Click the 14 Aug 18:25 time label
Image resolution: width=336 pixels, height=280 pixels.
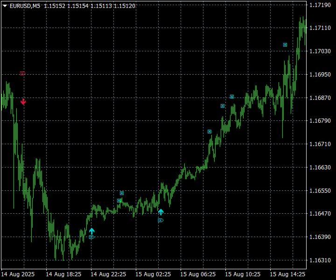point(63,274)
